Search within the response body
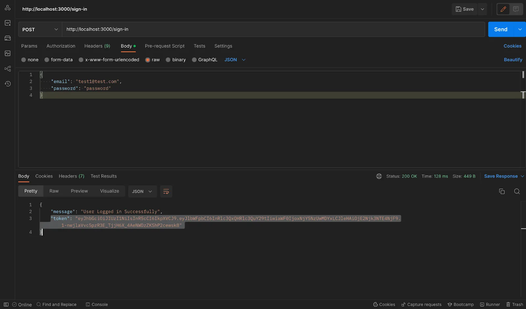 (x=517, y=191)
